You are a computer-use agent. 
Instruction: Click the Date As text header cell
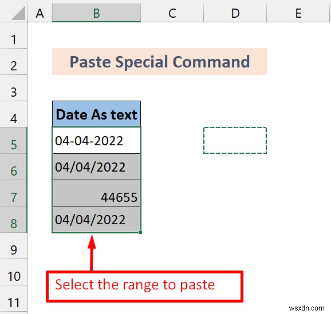96,114
